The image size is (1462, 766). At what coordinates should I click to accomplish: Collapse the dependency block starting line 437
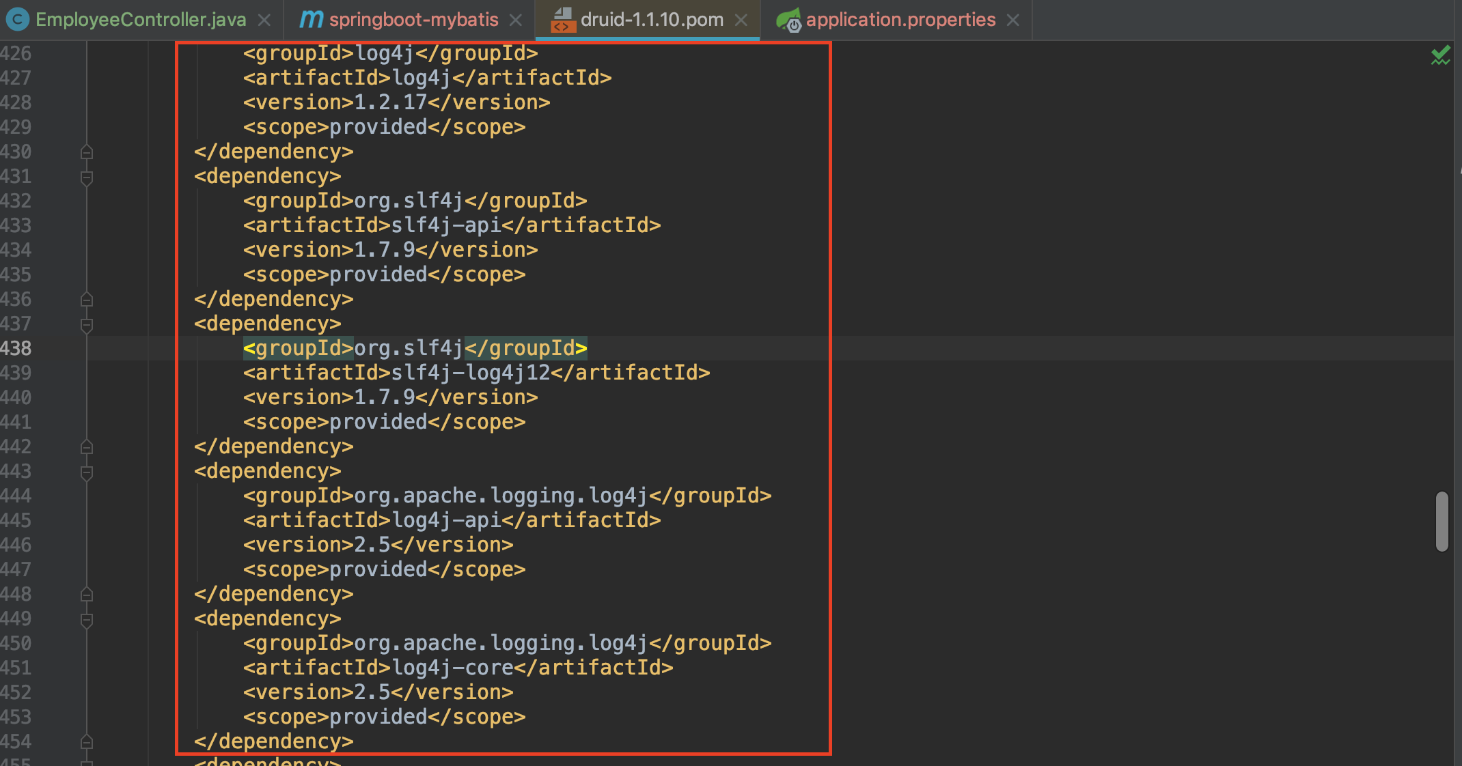(87, 325)
